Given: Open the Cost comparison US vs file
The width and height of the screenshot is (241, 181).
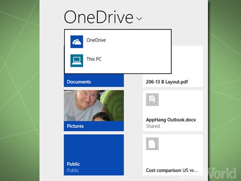Looking at the screenshot, I should (173, 155).
